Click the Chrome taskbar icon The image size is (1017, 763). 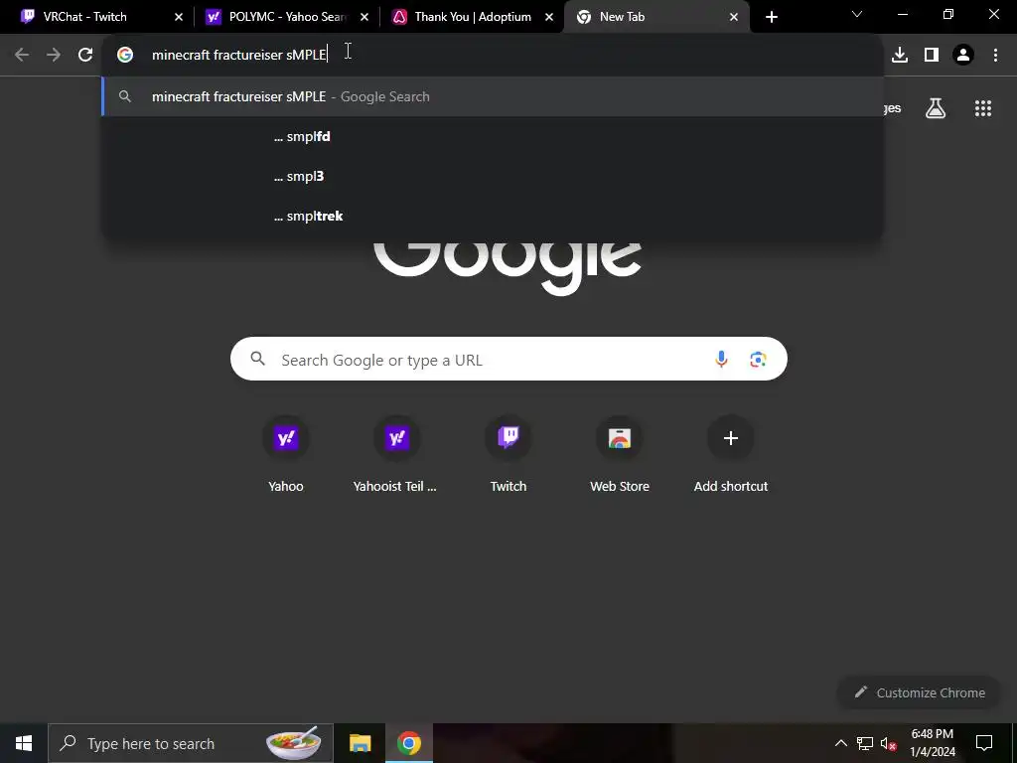tap(408, 743)
